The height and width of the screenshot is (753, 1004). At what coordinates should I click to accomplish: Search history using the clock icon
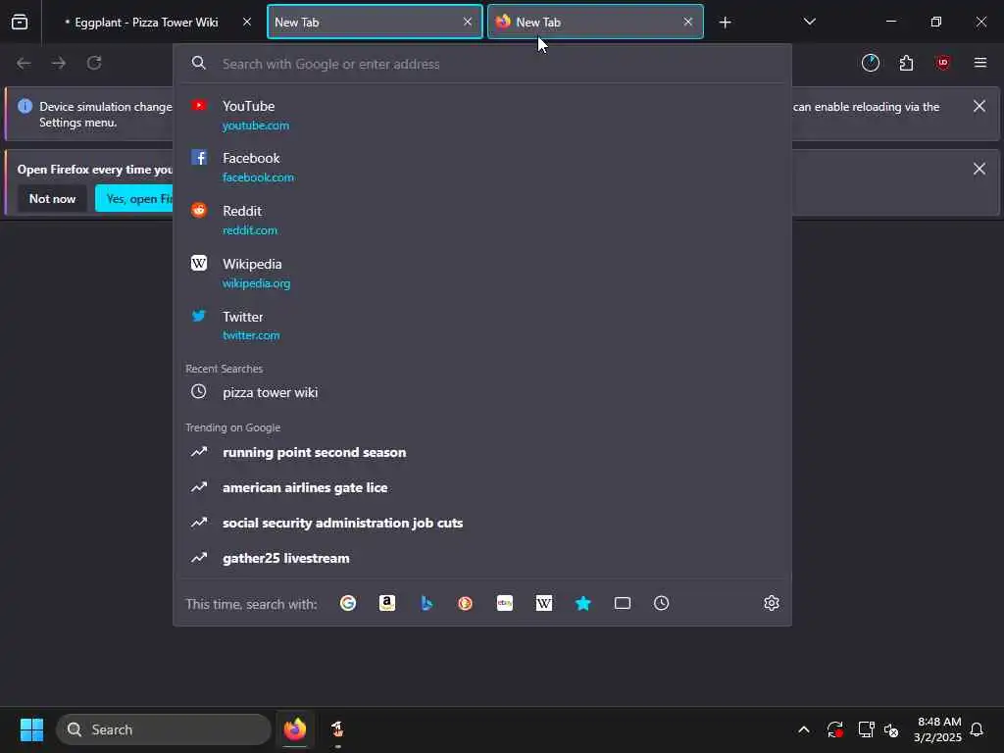(662, 603)
